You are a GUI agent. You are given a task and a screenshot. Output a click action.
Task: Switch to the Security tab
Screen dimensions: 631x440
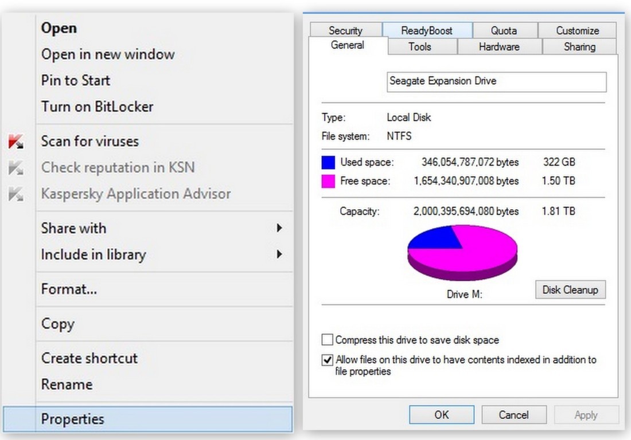[346, 30]
